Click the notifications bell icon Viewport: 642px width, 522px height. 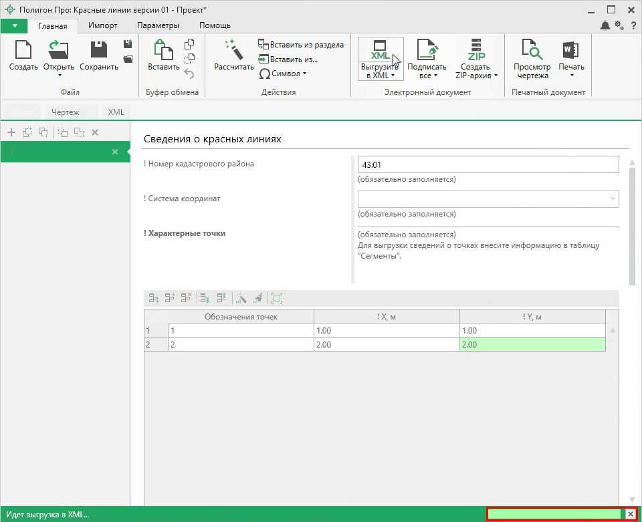605,25
